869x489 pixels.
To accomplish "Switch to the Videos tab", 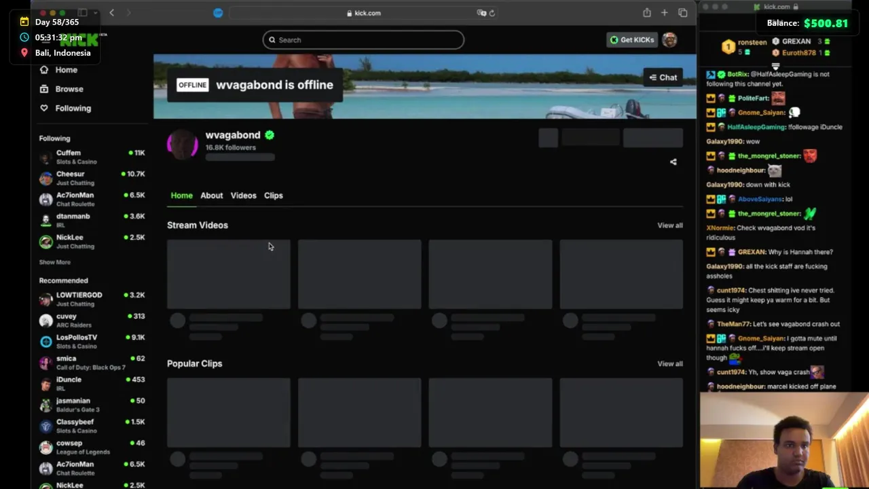I will coord(243,196).
